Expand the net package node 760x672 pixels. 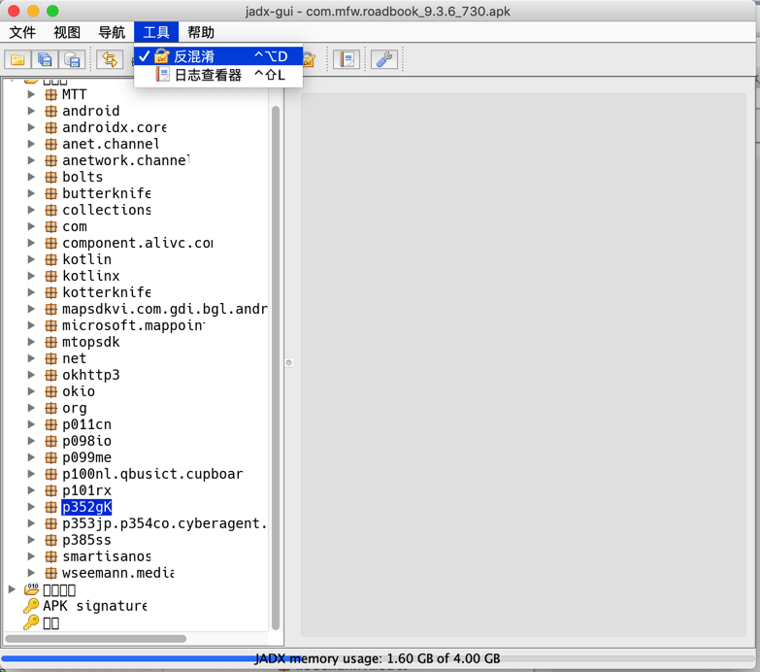coord(31,358)
